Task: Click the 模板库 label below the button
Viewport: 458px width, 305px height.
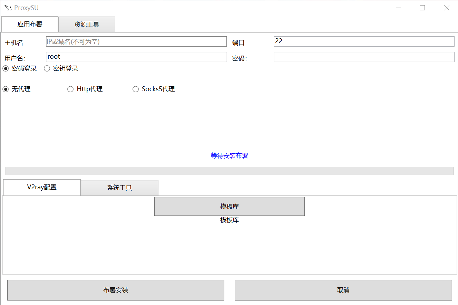Action: click(230, 220)
